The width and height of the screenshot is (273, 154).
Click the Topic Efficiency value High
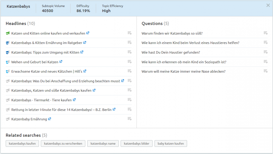click(106, 11)
